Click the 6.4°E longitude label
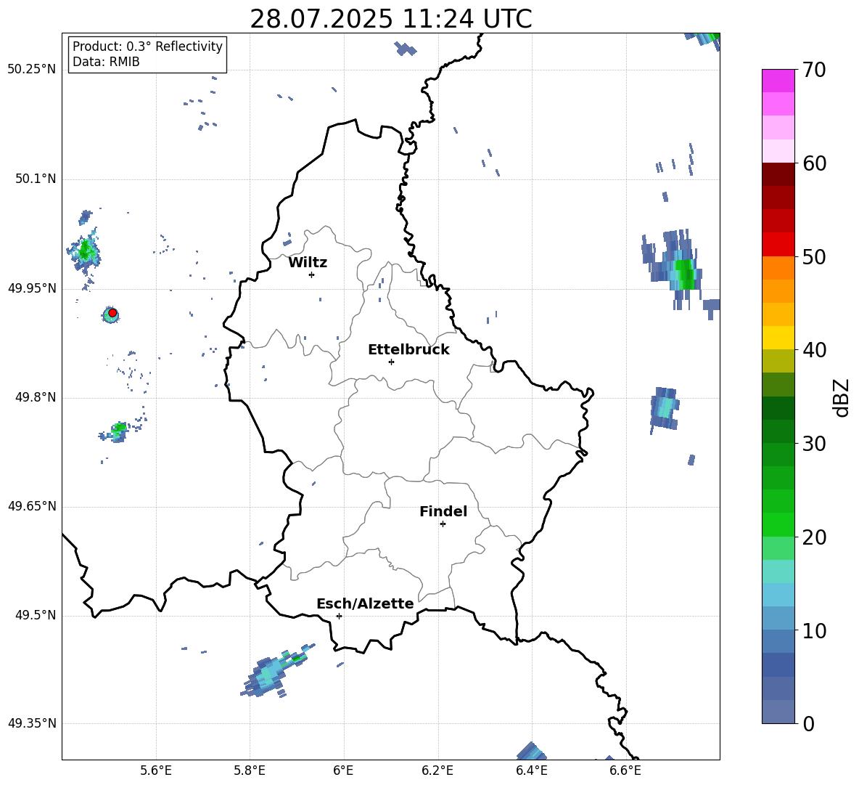This screenshot has height=785, width=859. pyautogui.click(x=531, y=770)
